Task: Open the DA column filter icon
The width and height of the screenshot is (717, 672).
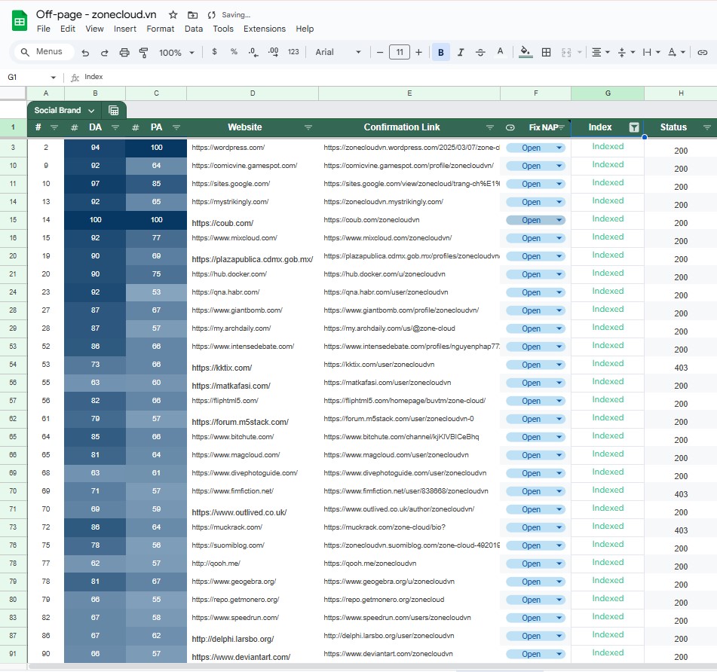Action: click(115, 127)
